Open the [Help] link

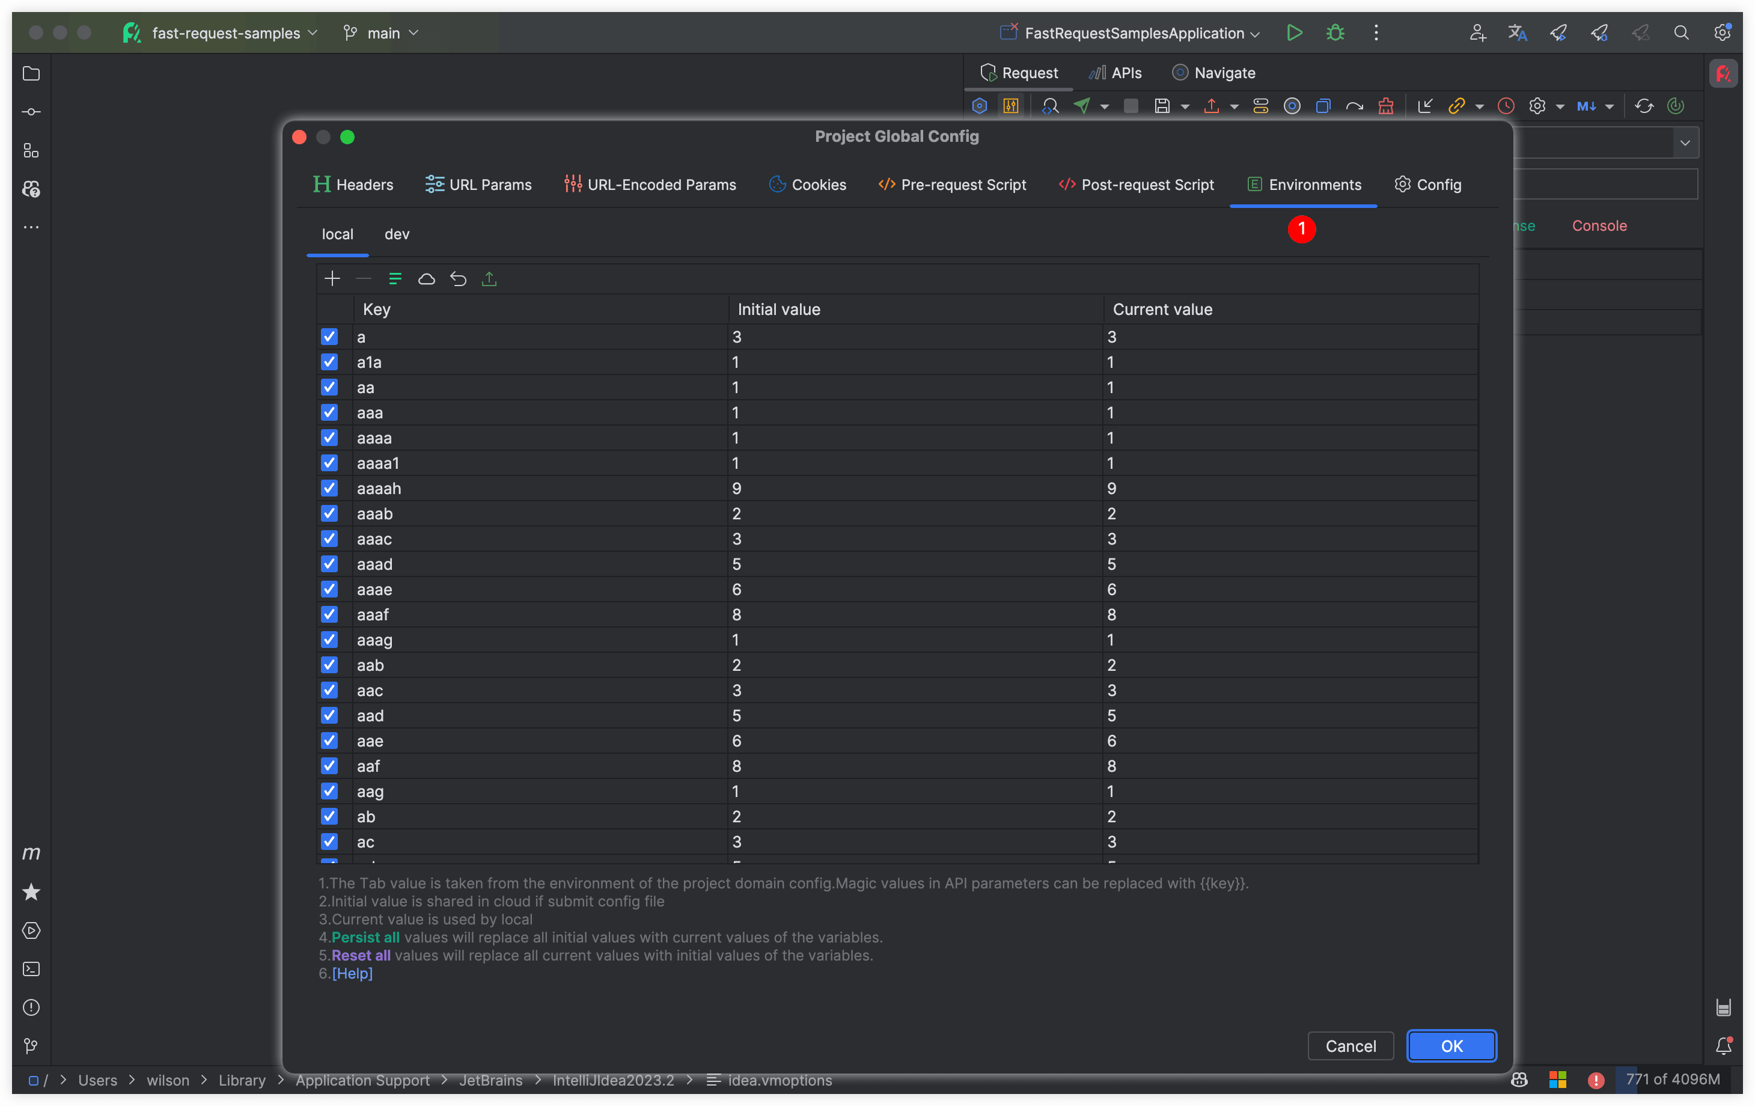click(x=352, y=973)
